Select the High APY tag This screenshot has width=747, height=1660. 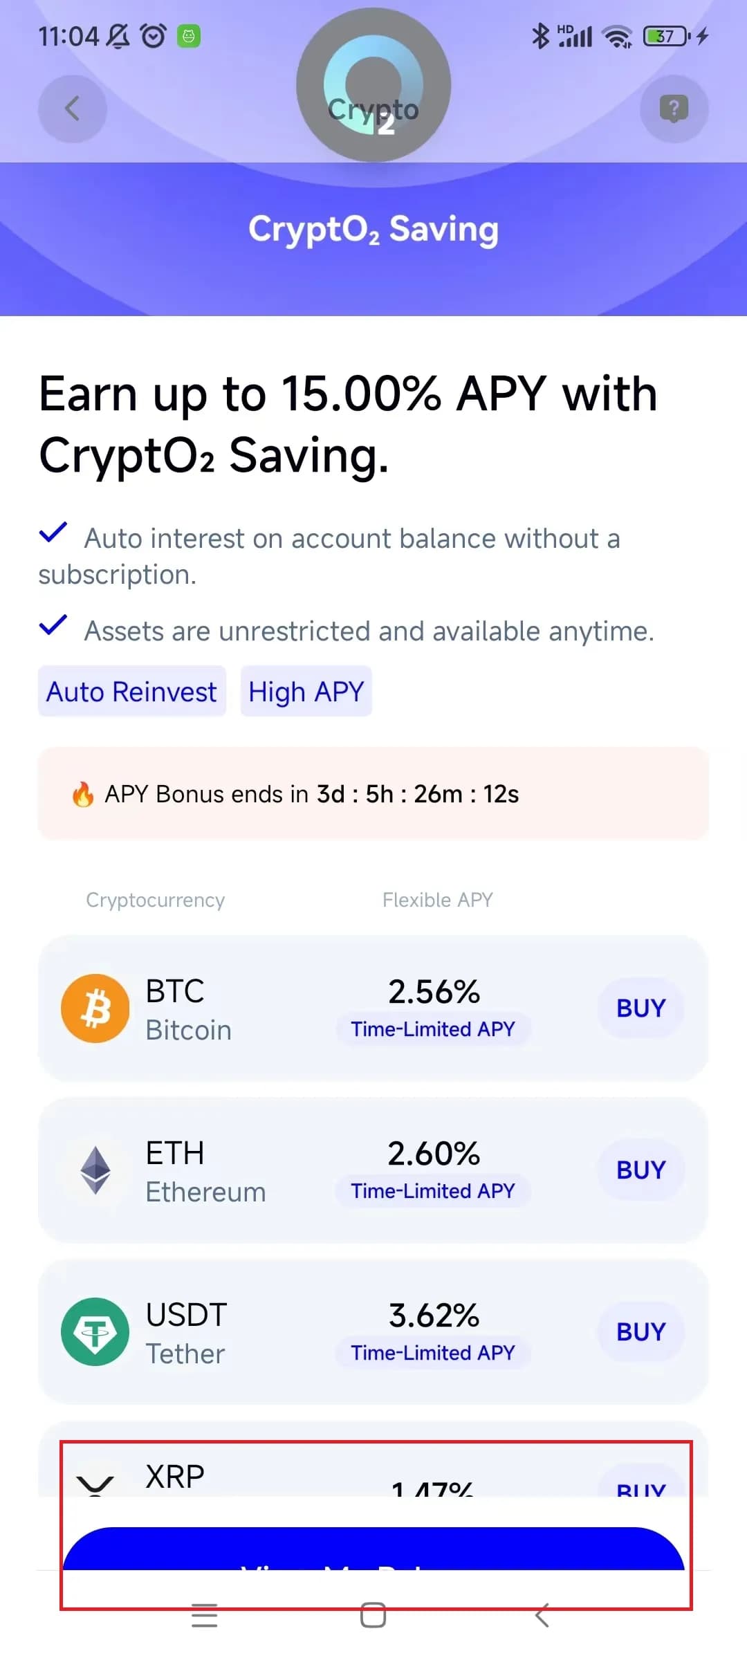306,692
